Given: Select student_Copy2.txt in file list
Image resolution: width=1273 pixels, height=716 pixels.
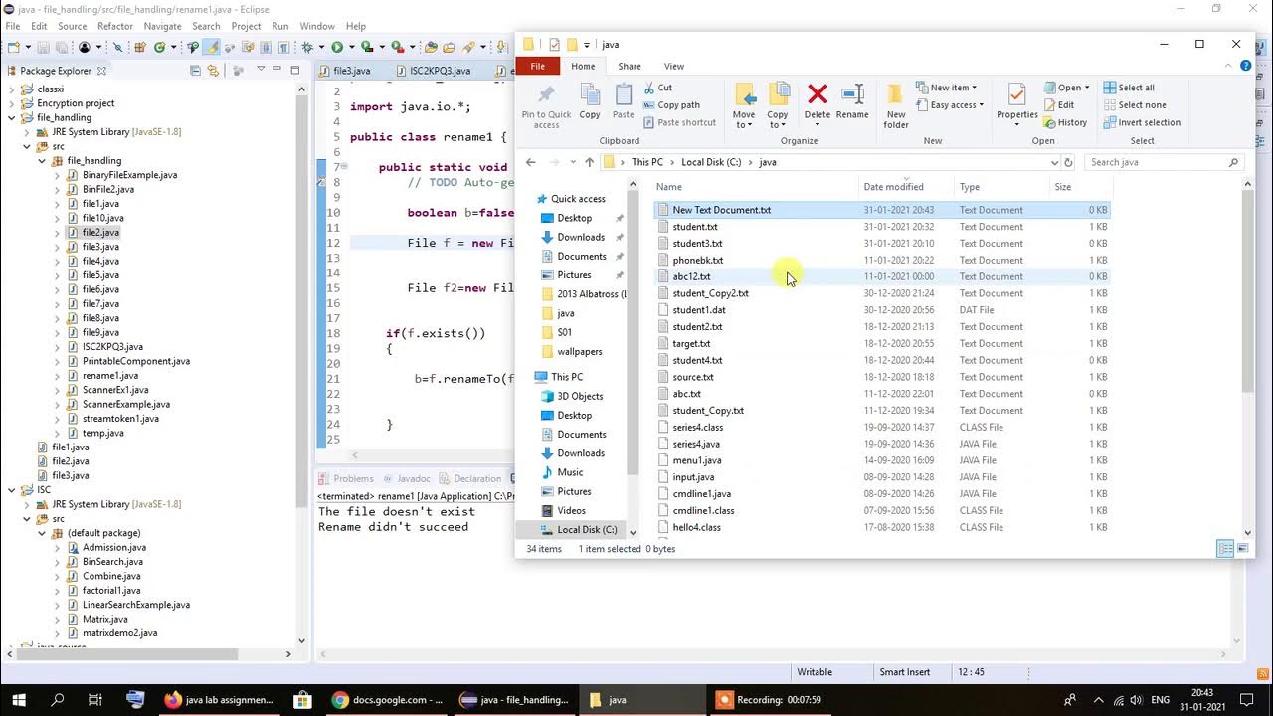Looking at the screenshot, I should pos(710,293).
